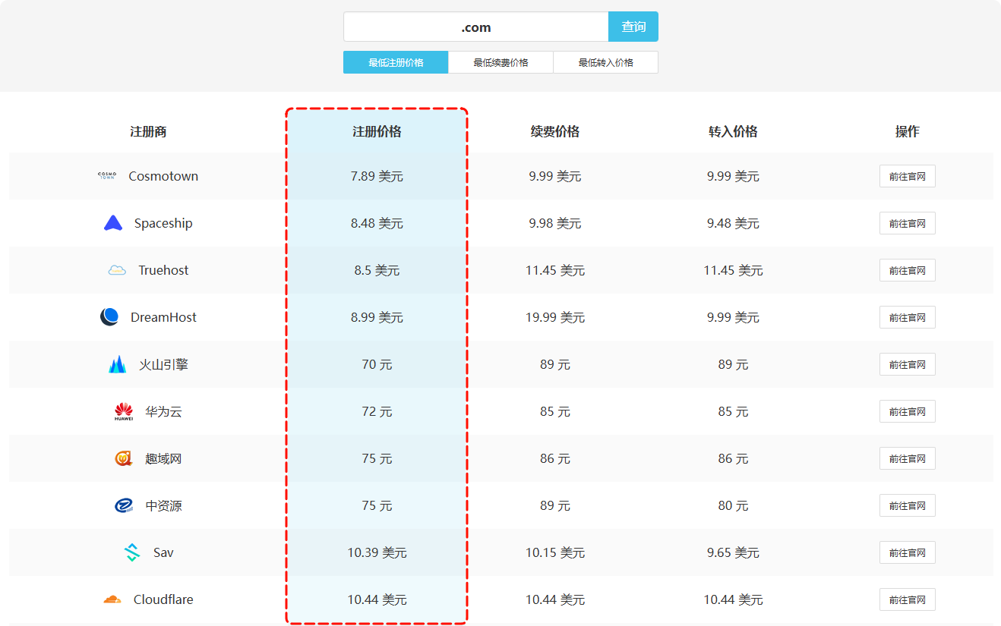1001x626 pixels.
Task: Click the Spaceship logo icon
Action: click(x=113, y=223)
